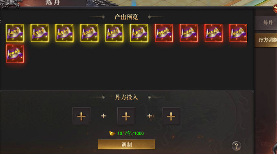
Task: Click the 调制 button
Action: pos(127,145)
